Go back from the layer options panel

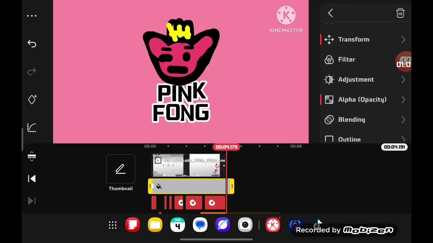(331, 13)
